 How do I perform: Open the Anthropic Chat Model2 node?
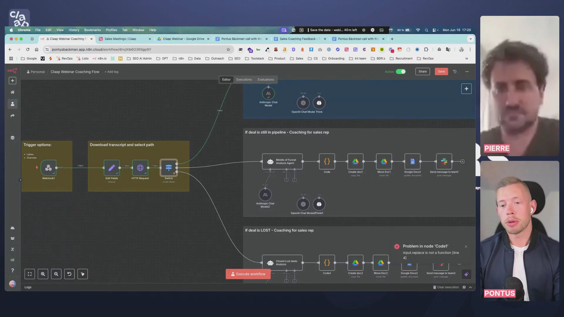[265, 195]
